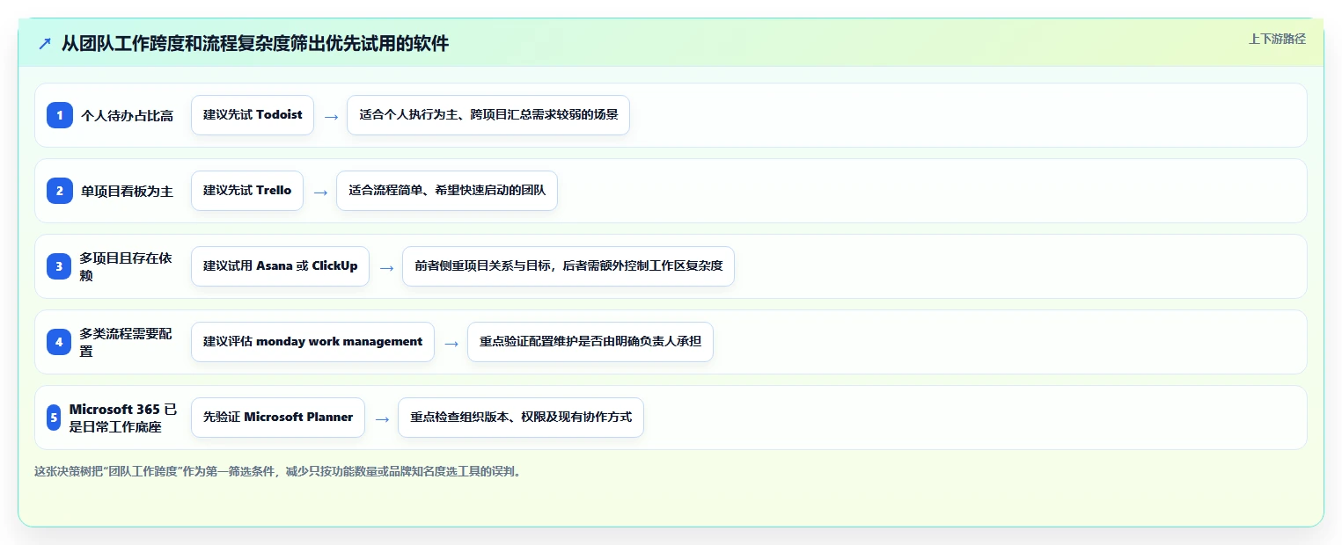The width and height of the screenshot is (1342, 545).
Task: Click the 适合个人执行为主 result box
Action: (488, 115)
